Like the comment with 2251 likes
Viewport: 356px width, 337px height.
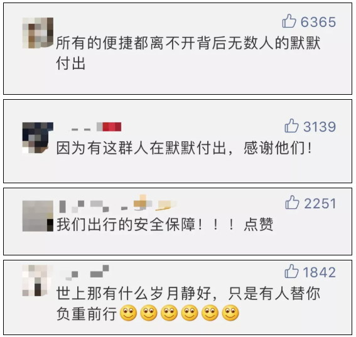pos(292,202)
